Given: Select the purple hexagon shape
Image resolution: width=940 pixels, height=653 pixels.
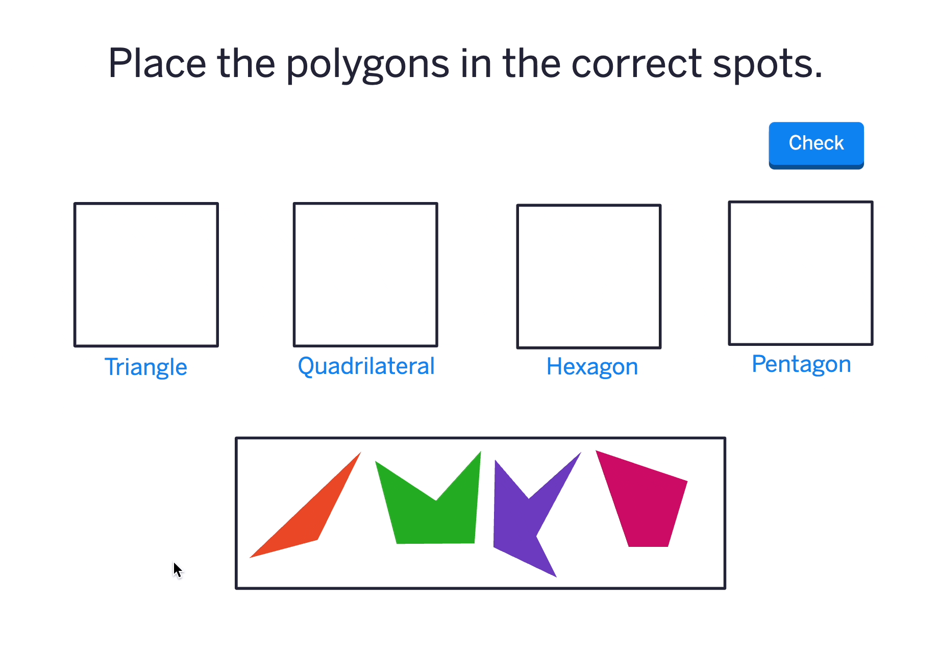Looking at the screenshot, I should point(515,525).
